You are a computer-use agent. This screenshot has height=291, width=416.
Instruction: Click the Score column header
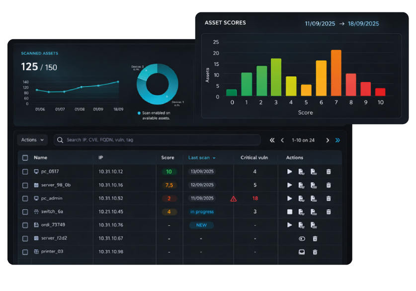click(167, 158)
